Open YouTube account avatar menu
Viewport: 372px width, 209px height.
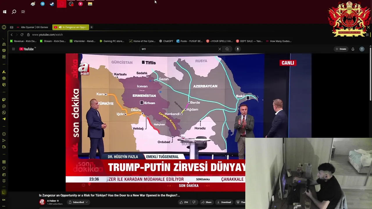coord(362,49)
